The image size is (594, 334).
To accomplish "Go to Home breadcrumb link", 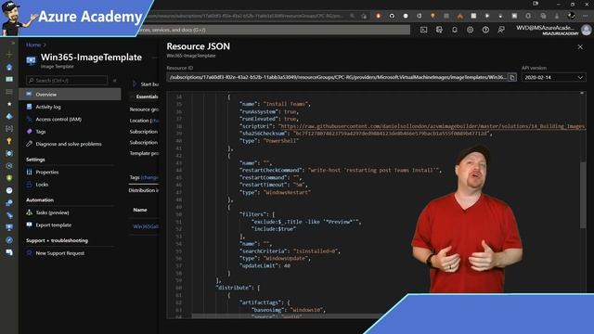I will 33,45.
